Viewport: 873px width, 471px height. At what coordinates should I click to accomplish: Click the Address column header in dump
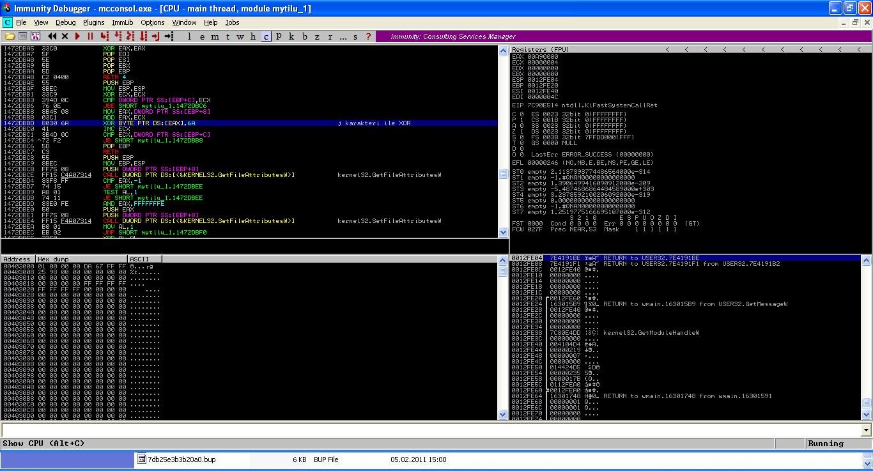pyautogui.click(x=18, y=259)
